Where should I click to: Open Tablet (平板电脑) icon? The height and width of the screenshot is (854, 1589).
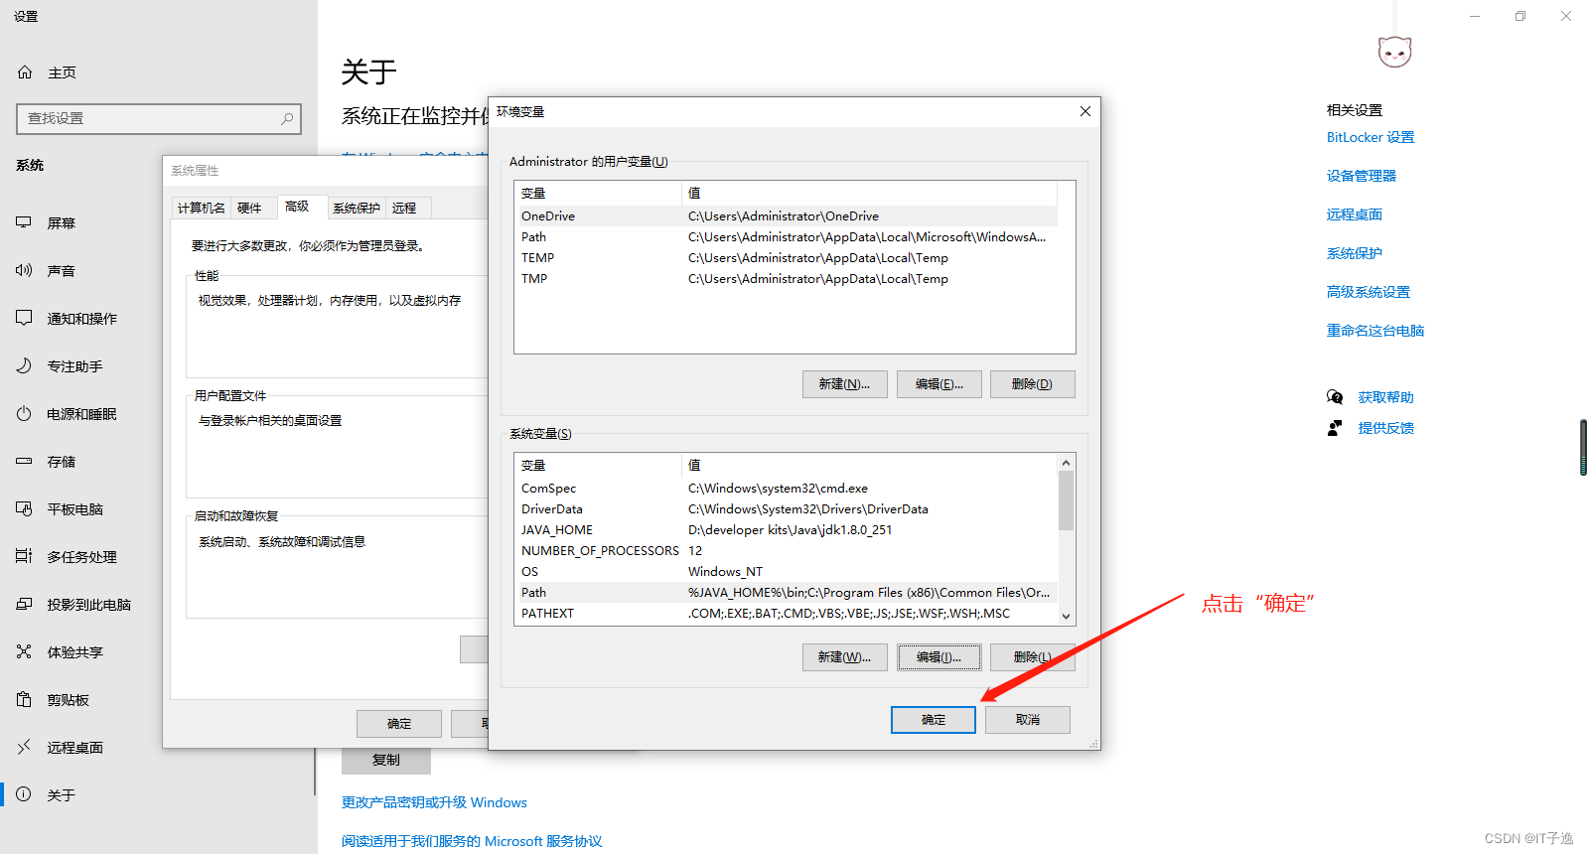[x=24, y=508]
